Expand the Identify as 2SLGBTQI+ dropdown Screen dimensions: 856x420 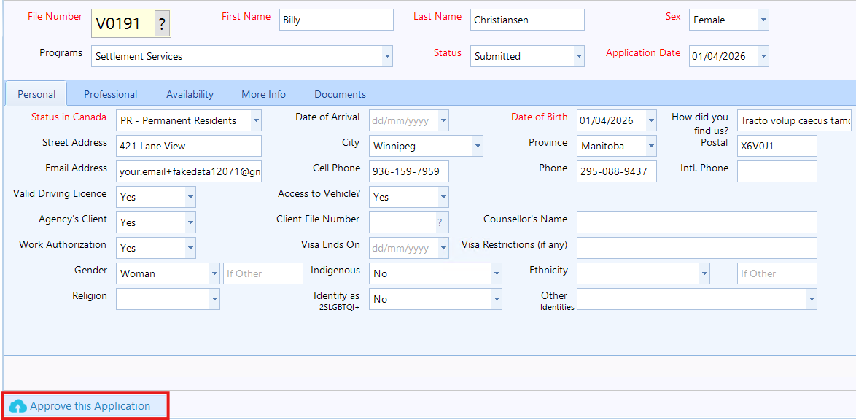click(x=497, y=299)
